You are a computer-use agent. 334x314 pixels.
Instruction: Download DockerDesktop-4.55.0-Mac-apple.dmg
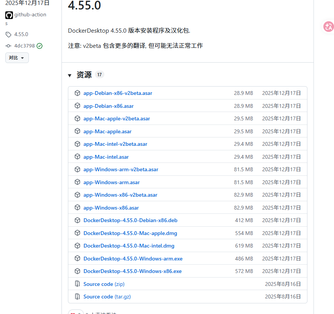pos(130,233)
